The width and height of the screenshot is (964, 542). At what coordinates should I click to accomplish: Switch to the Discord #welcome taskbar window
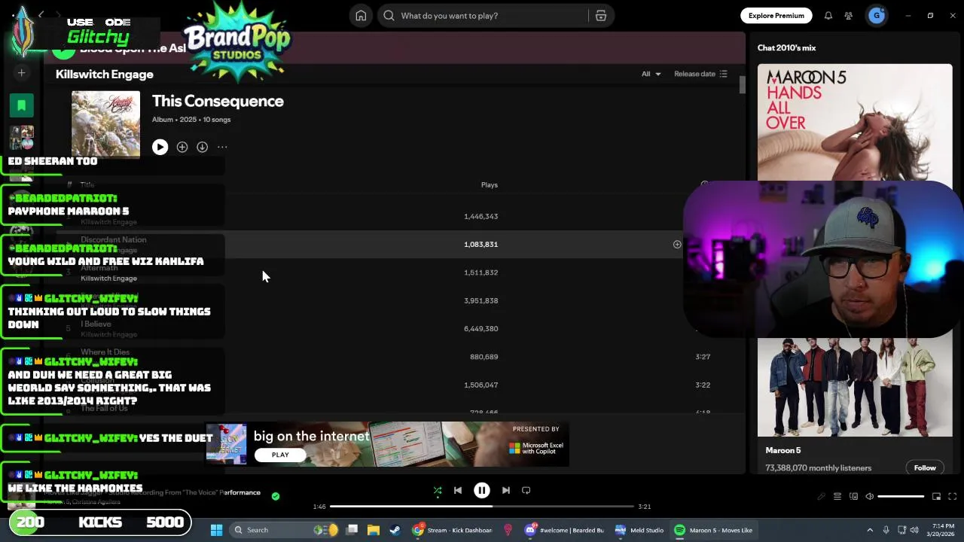point(566,530)
